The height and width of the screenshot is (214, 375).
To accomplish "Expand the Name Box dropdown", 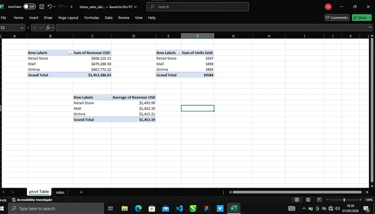I will tap(22, 28).
